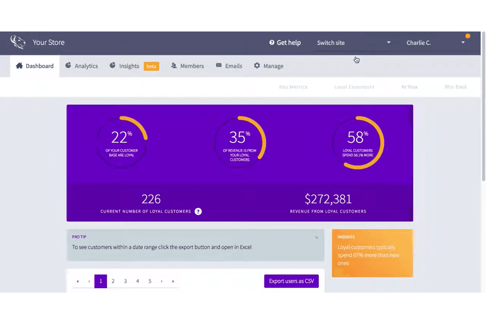The image size is (486, 324).
Task: Go to first page of results
Action: pyautogui.click(x=78, y=281)
